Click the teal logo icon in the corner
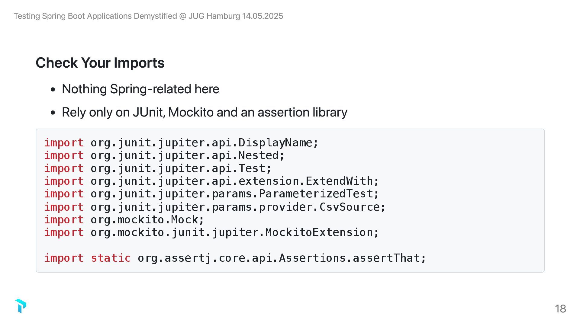Image resolution: width=580 pixels, height=326 pixels. (x=21, y=306)
